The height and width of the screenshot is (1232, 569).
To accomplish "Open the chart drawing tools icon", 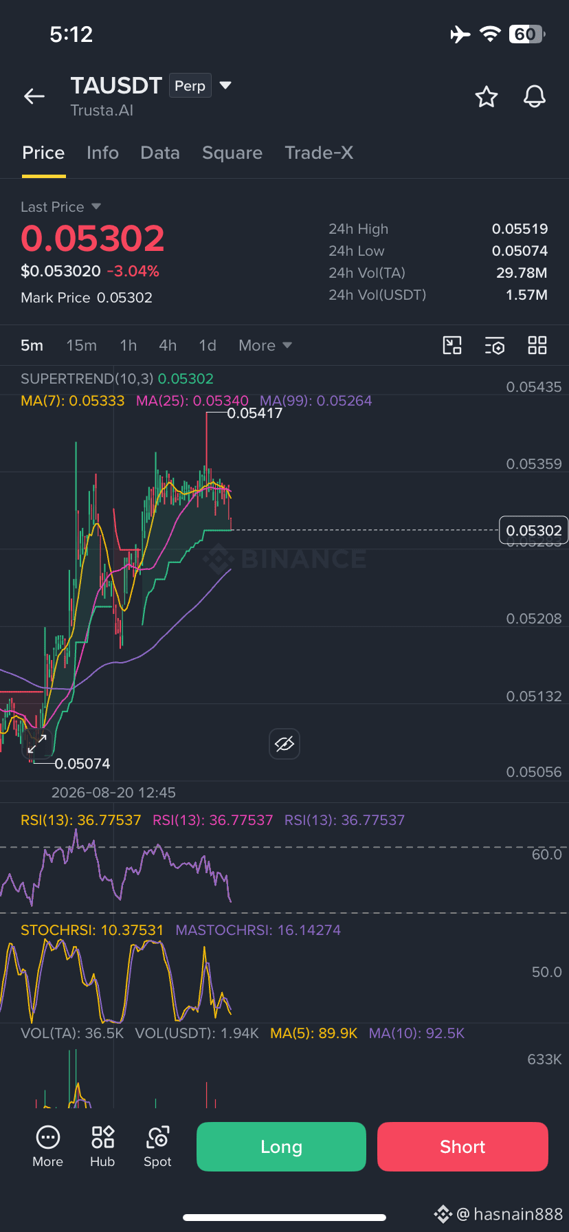I will click(x=452, y=345).
